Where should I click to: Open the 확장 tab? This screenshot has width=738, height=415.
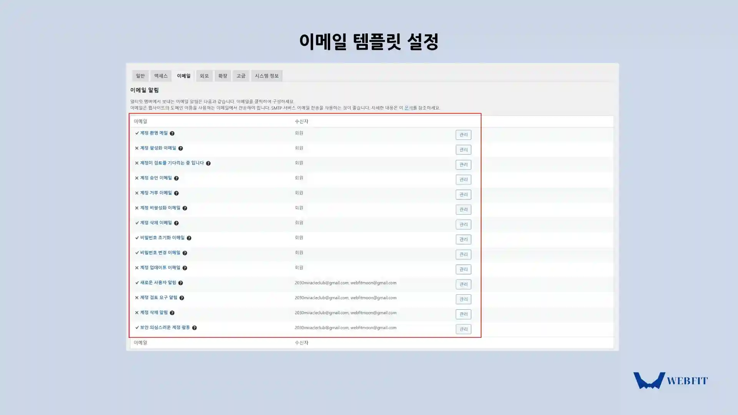point(223,76)
